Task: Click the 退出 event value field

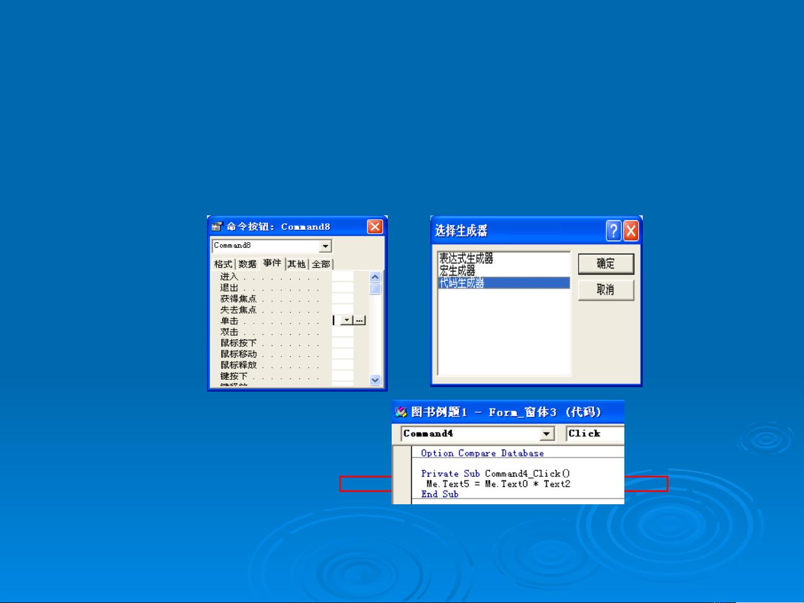Action: click(343, 288)
